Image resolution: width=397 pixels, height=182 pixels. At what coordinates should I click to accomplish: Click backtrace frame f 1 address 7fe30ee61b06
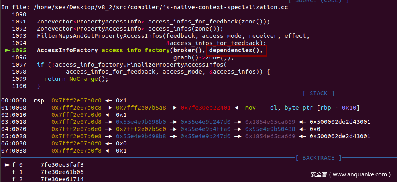tap(62, 172)
